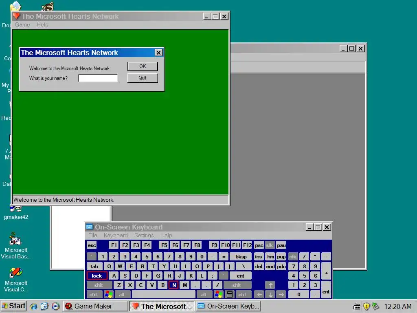Viewport: 417px width, 313px height.
Task: Click the Outlook Express quick launch icon
Action: [x=44, y=306]
